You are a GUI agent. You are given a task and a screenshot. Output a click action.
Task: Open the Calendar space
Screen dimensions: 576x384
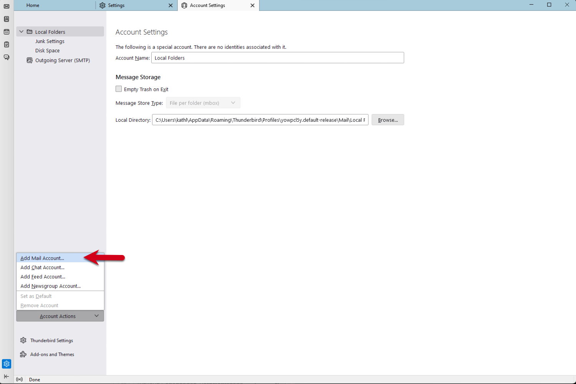(6, 31)
